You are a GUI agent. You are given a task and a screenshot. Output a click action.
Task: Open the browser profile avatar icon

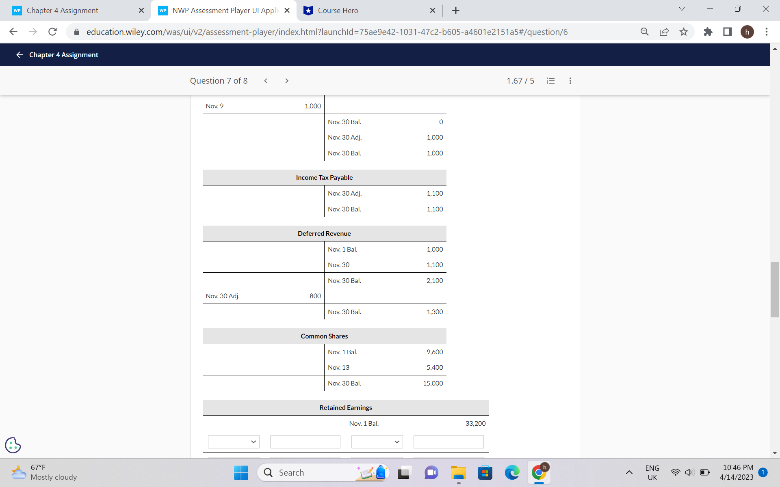tap(748, 32)
